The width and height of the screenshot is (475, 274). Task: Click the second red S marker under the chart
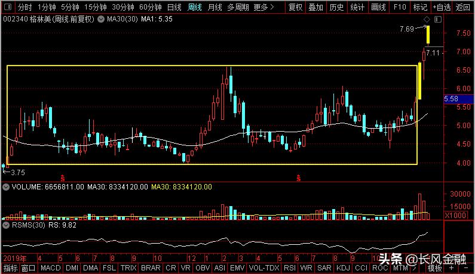point(298,178)
